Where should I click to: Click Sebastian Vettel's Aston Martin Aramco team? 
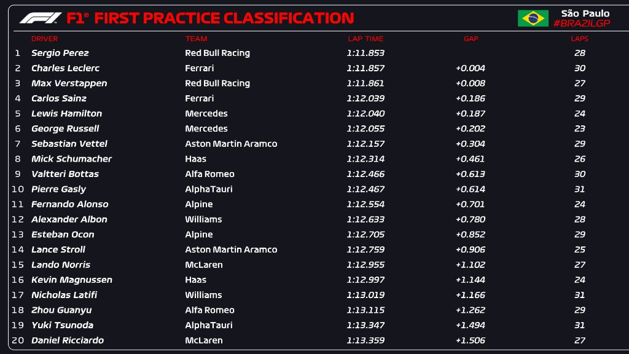pyautogui.click(x=231, y=144)
